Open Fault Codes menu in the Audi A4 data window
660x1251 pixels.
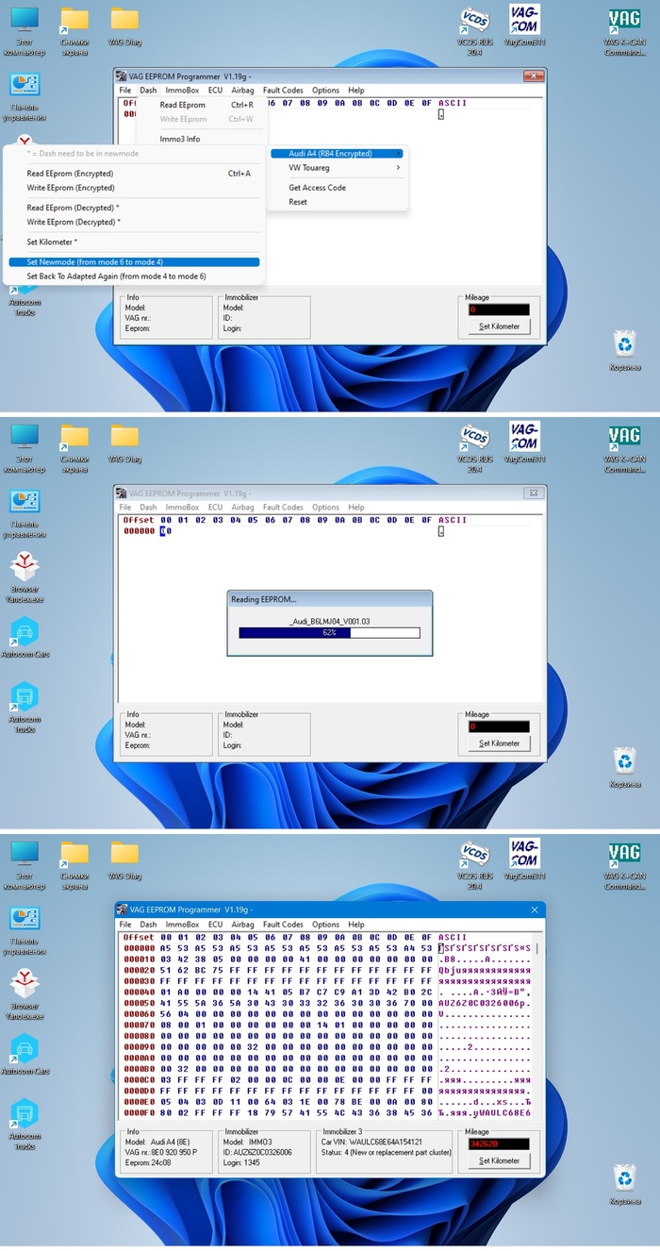[283, 925]
